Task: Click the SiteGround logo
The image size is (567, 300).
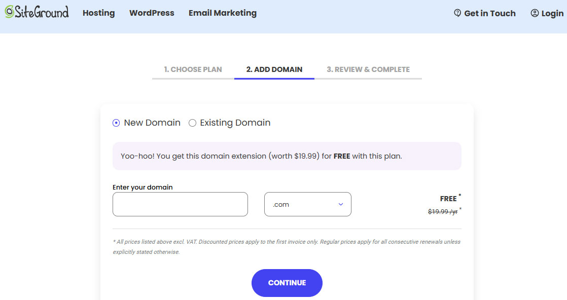Action: 37,12
